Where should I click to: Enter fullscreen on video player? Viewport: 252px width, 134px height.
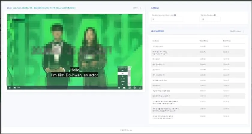click(140, 88)
